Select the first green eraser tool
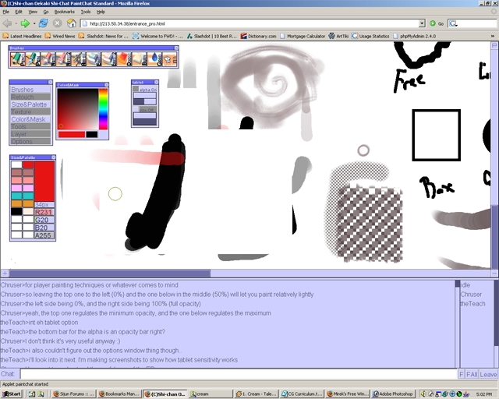 click(x=94, y=59)
